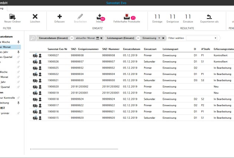The image size is (234, 158).
Task: Delete filter with Löschen icon
Action: tap(35, 16)
